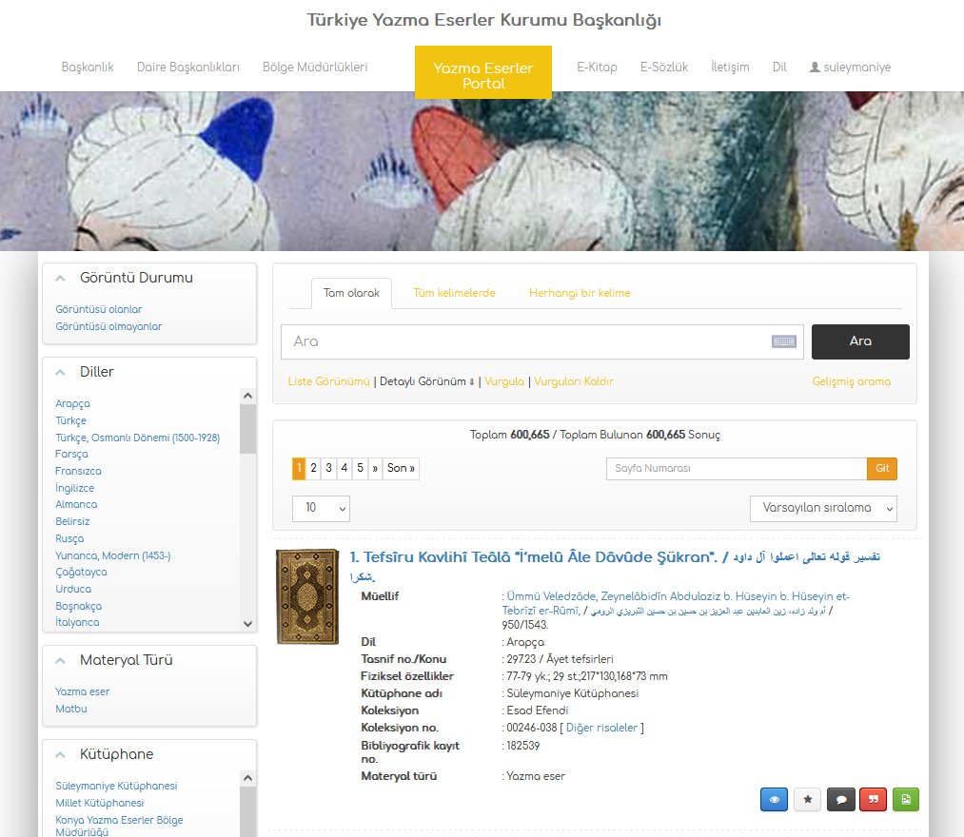The height and width of the screenshot is (837, 964).
Task: Filter language by Arapça
Action: pyautogui.click(x=72, y=403)
